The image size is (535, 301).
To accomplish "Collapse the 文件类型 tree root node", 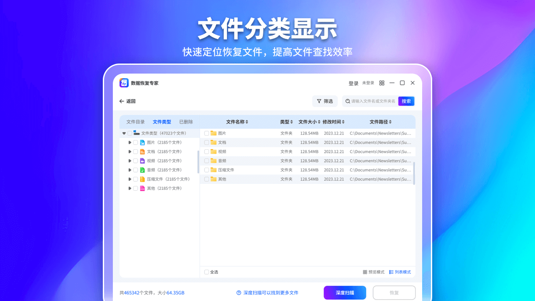I will (124, 133).
